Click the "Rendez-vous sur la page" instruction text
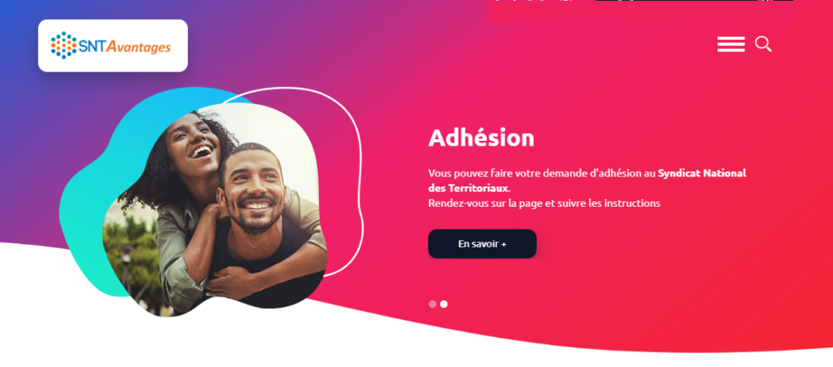Viewport: 833px width, 367px height. coord(544,203)
